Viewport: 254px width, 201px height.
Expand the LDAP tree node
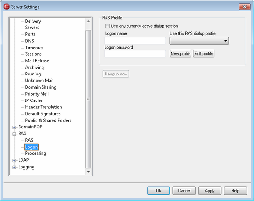[14, 160]
